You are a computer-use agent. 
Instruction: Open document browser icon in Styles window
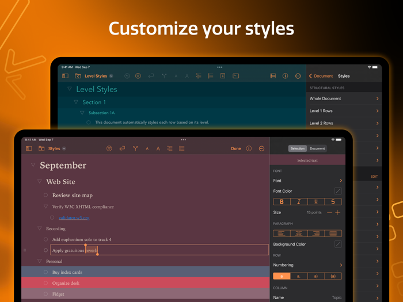(41, 148)
